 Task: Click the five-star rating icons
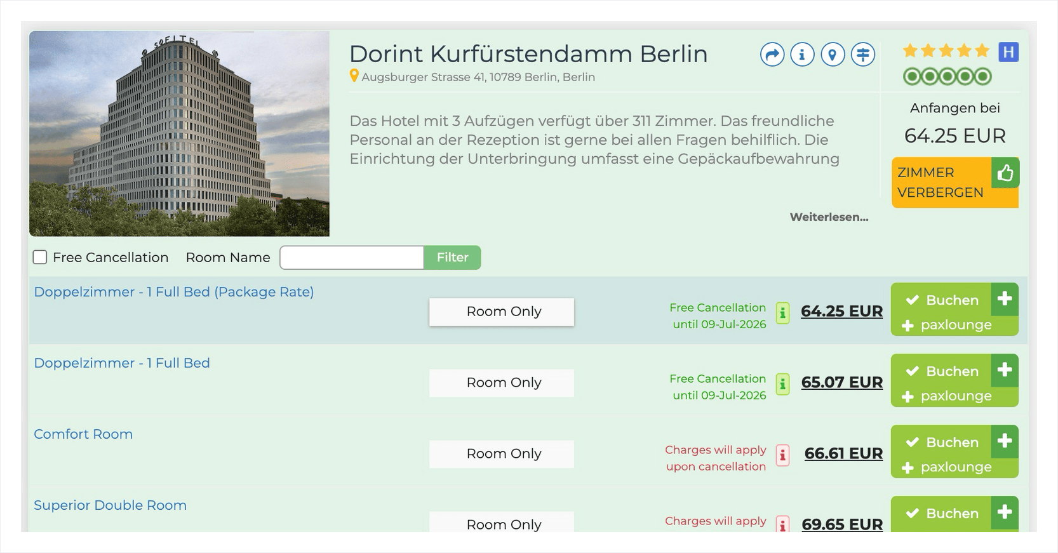coord(946,51)
